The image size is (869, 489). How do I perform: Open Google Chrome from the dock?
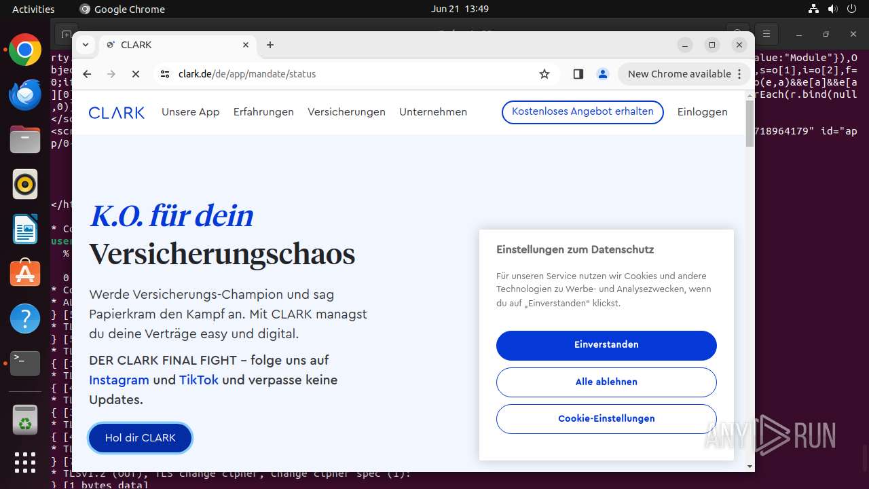pos(25,50)
